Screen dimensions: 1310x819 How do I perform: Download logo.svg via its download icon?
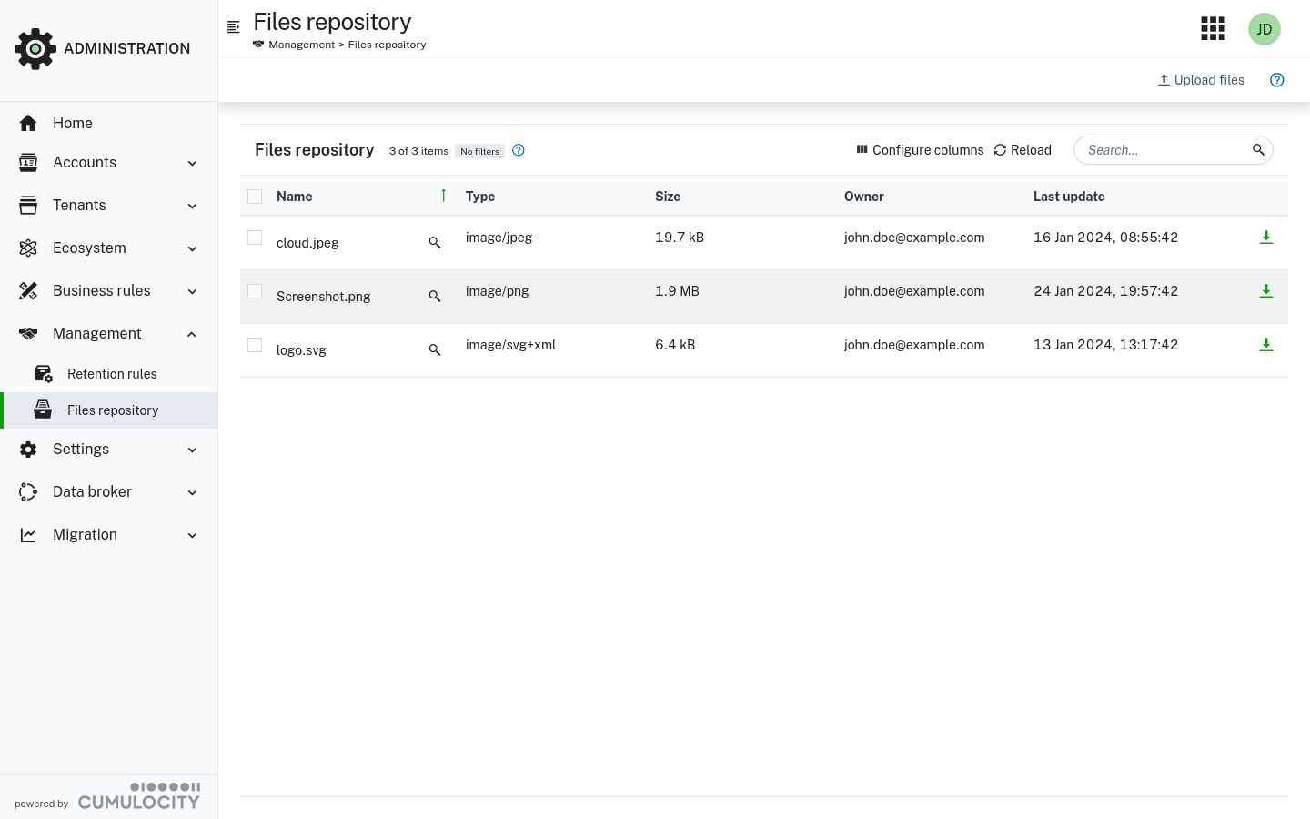click(x=1266, y=344)
